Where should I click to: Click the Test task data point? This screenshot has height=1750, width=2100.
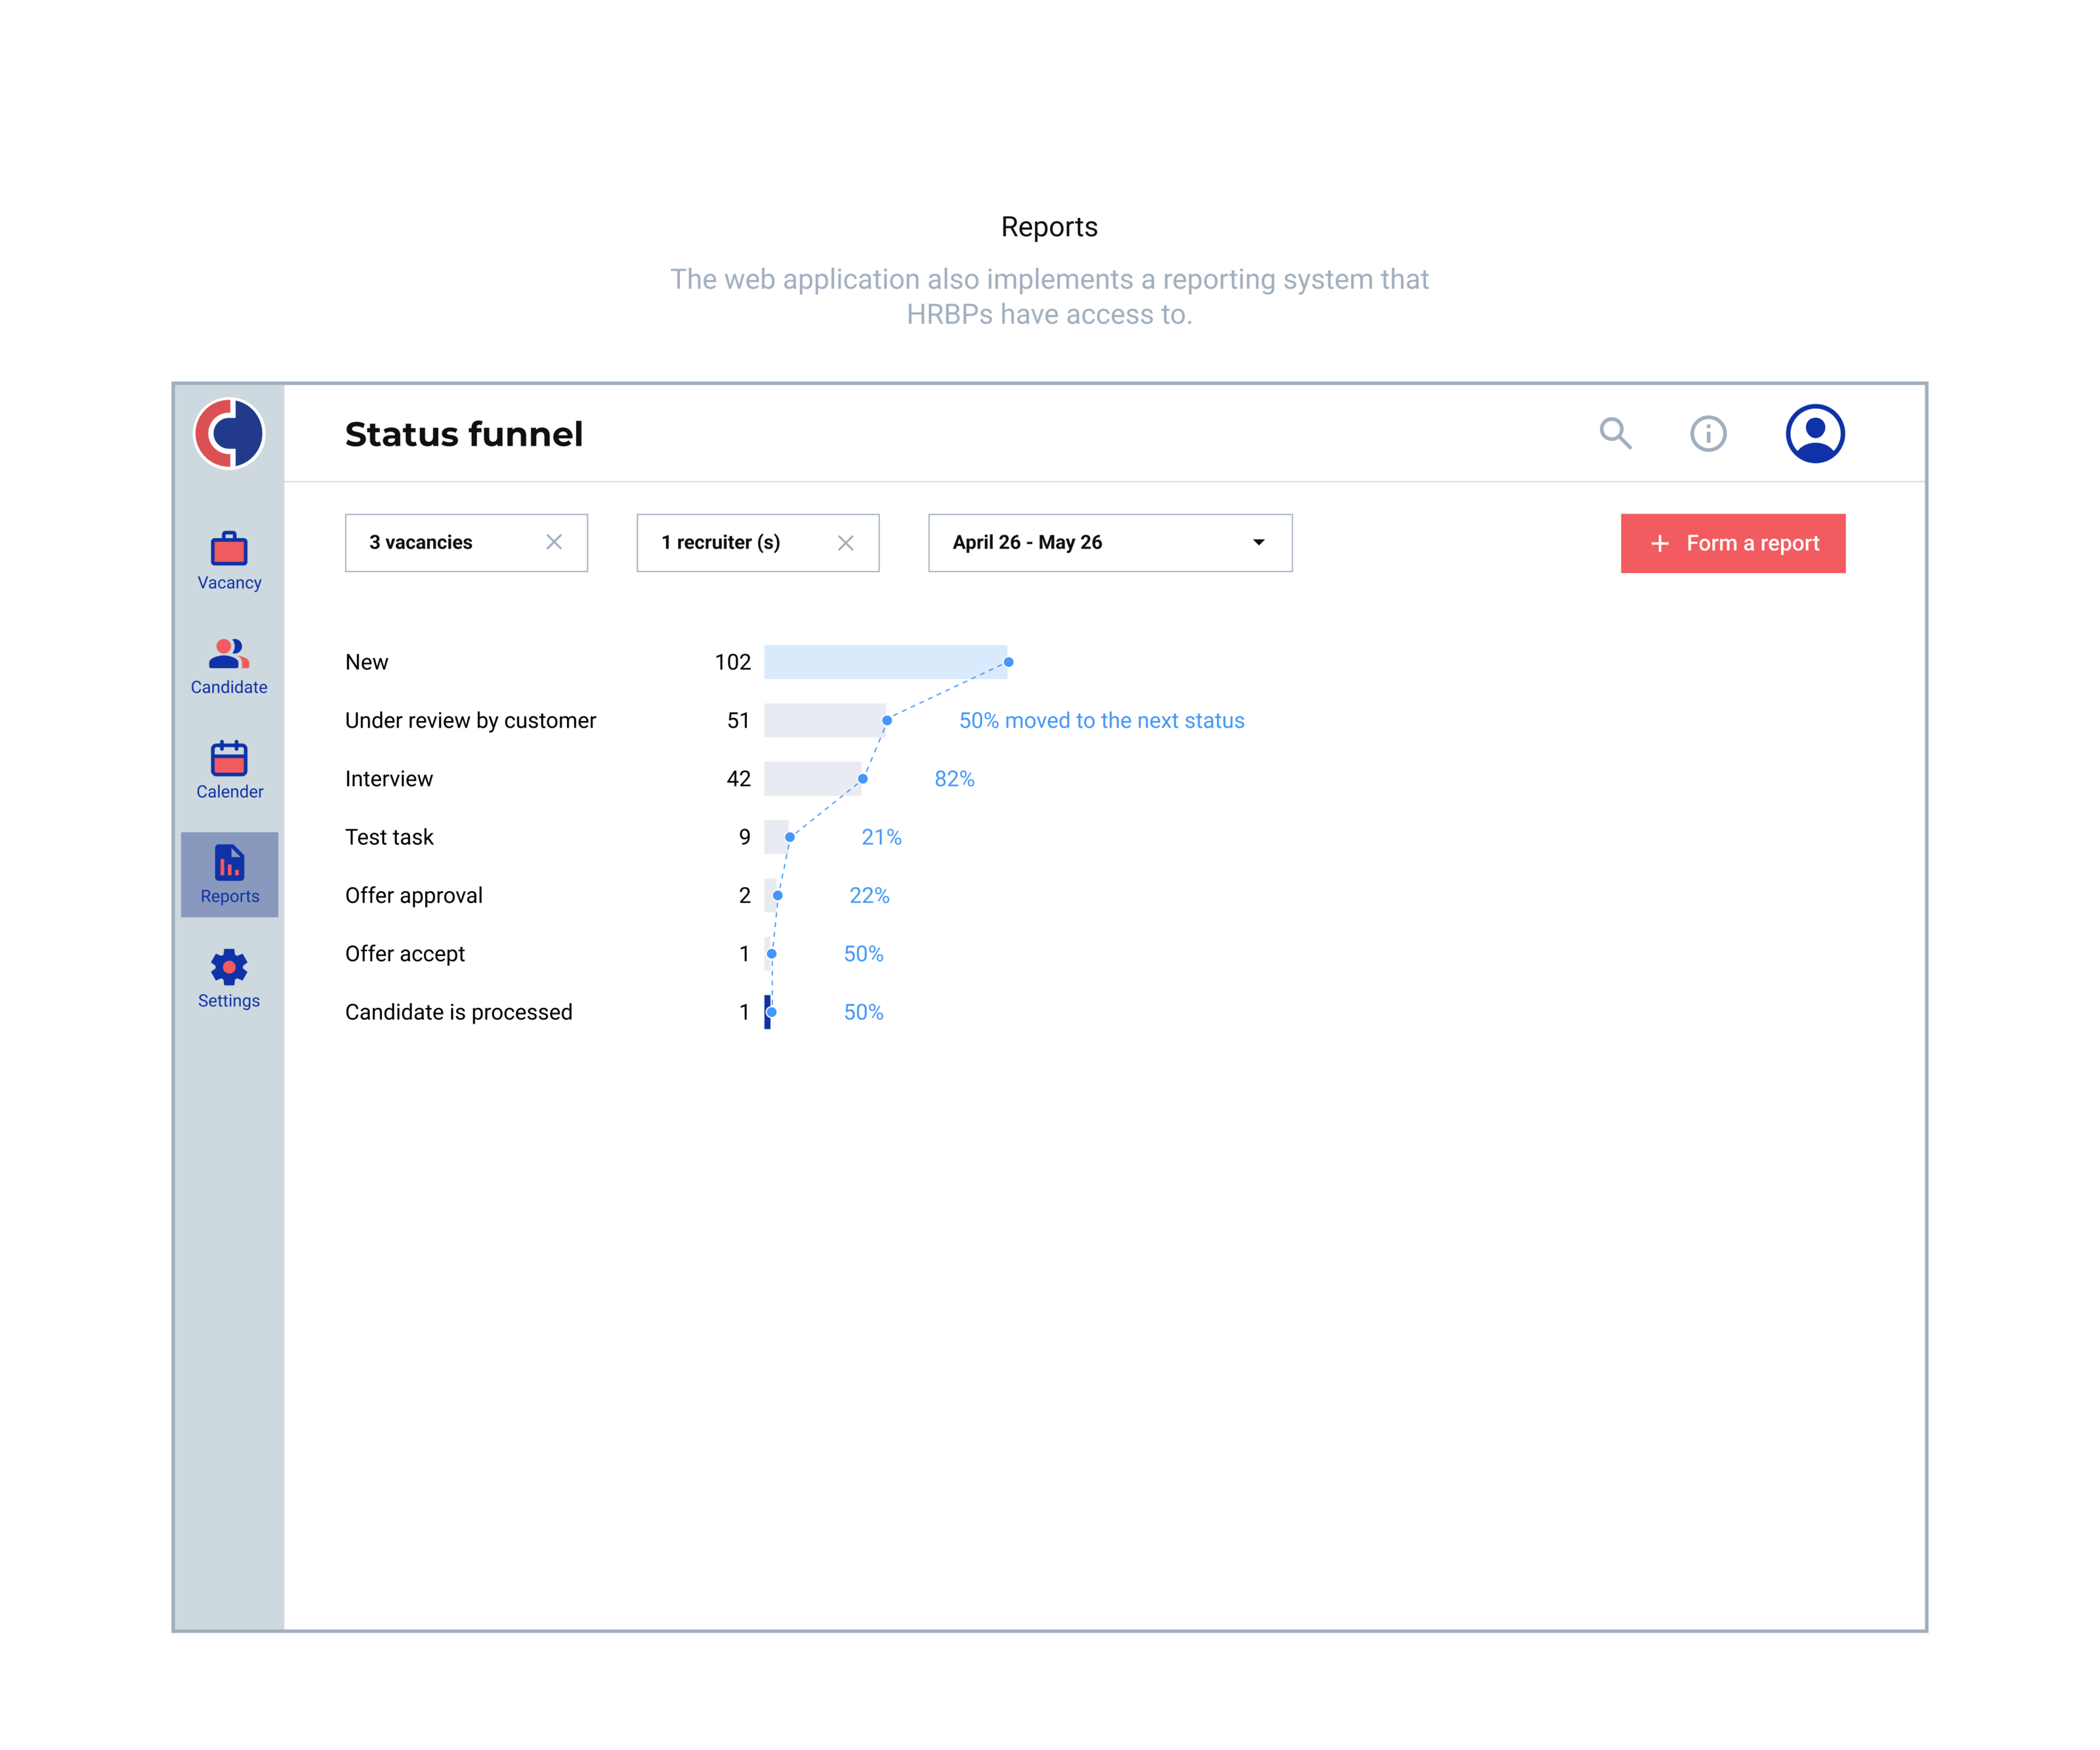tap(790, 837)
